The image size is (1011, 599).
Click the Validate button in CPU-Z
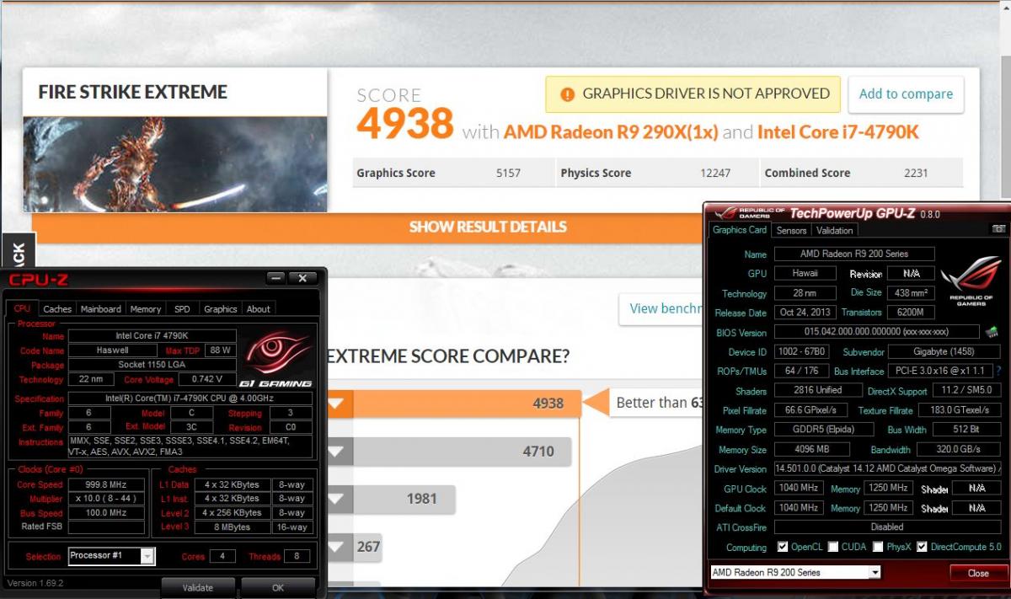coord(197,587)
